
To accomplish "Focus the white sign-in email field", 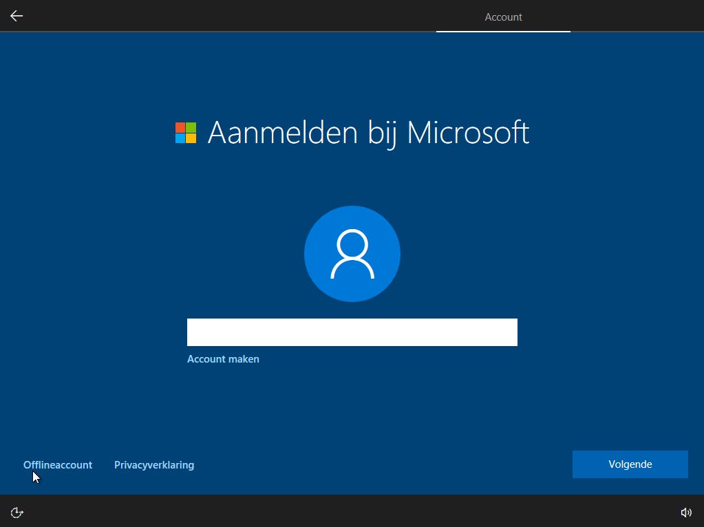I will tap(352, 332).
